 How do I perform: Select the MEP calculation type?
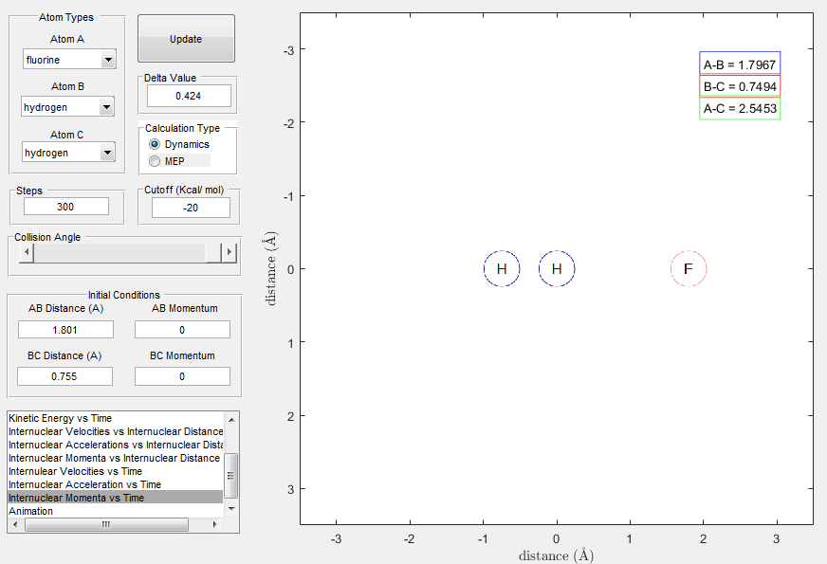tap(155, 161)
